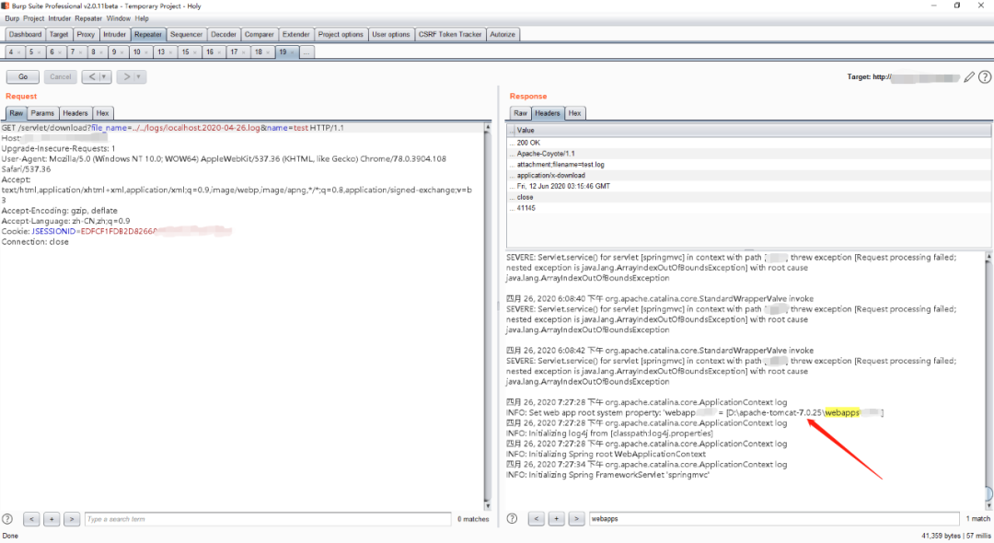
Task: Go to previous match in response search
Action: click(537, 519)
